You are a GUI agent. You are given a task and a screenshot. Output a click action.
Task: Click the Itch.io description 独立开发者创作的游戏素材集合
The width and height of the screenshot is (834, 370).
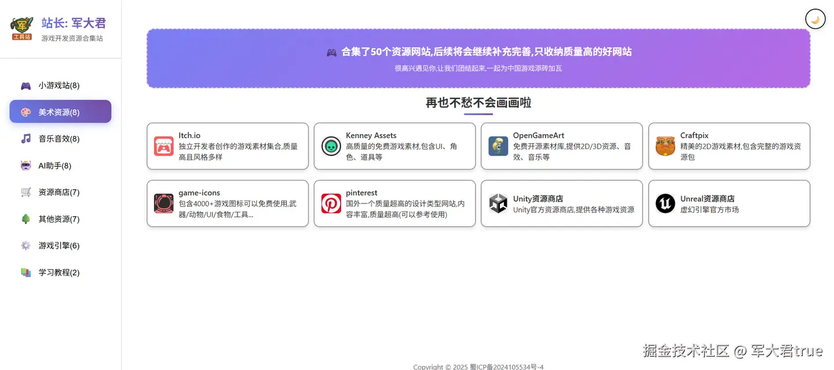[x=239, y=152]
